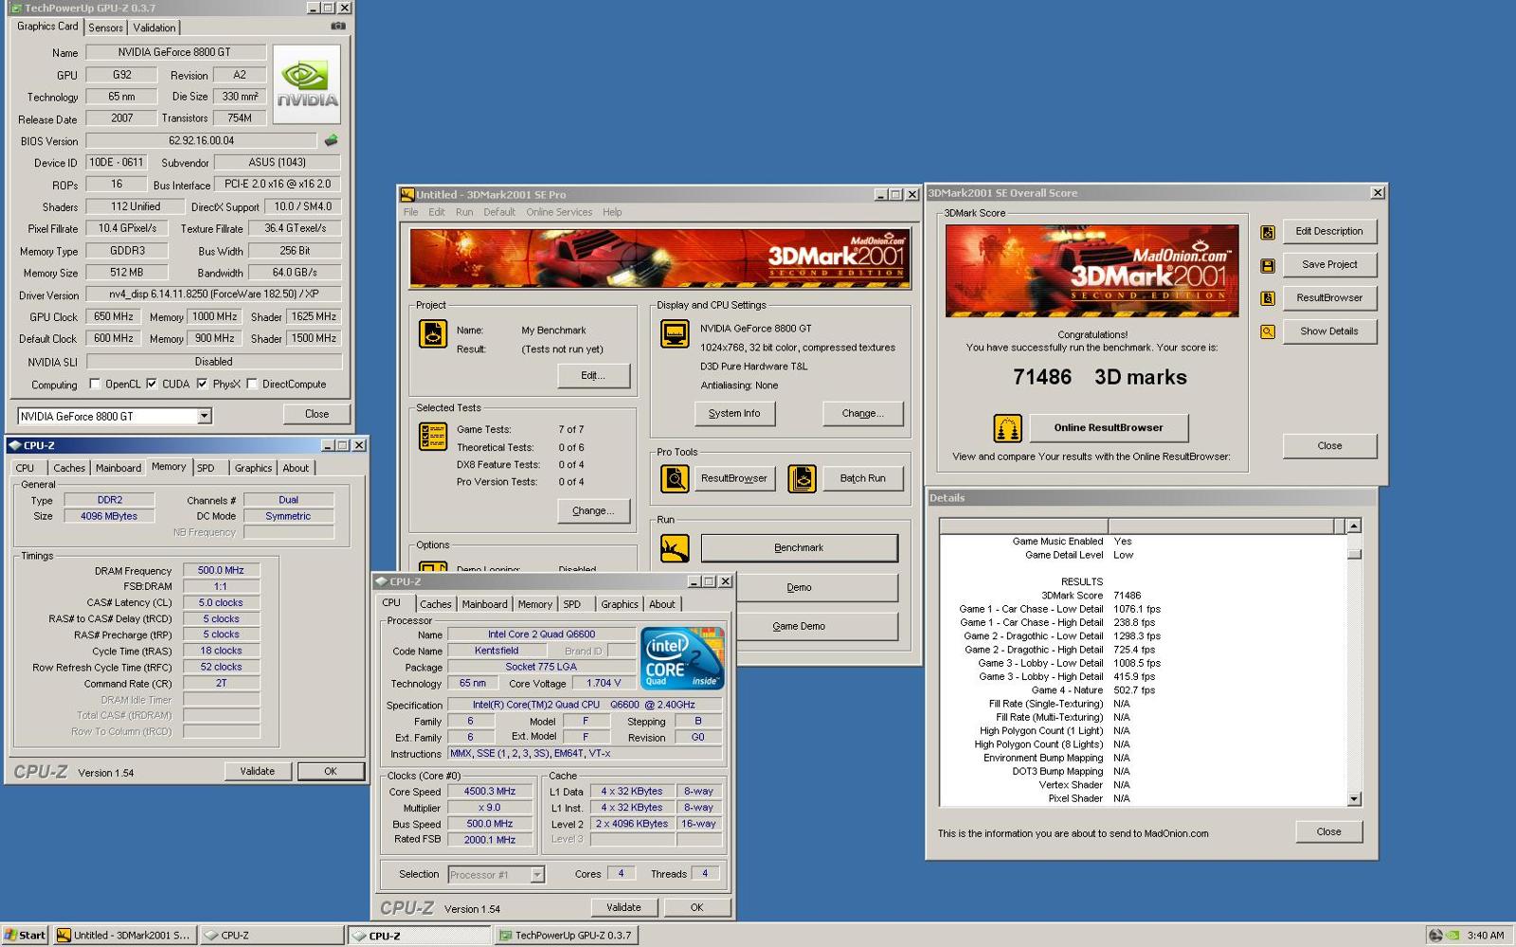Open Graphics tab in front CPU-Z window
This screenshot has height=947, width=1516.
click(620, 604)
